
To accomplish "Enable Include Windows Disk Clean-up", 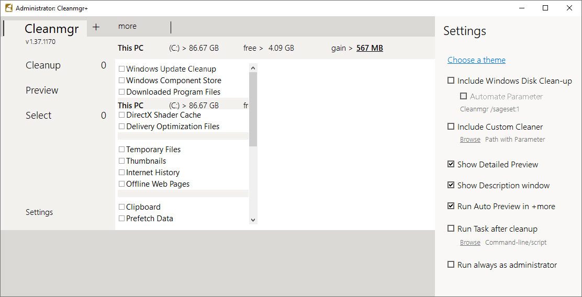I will pos(451,81).
